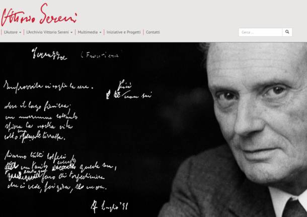This screenshot has width=307, height=217.
Task: Click the second stanza starting 'dove il lago'
Action: tap(41, 122)
